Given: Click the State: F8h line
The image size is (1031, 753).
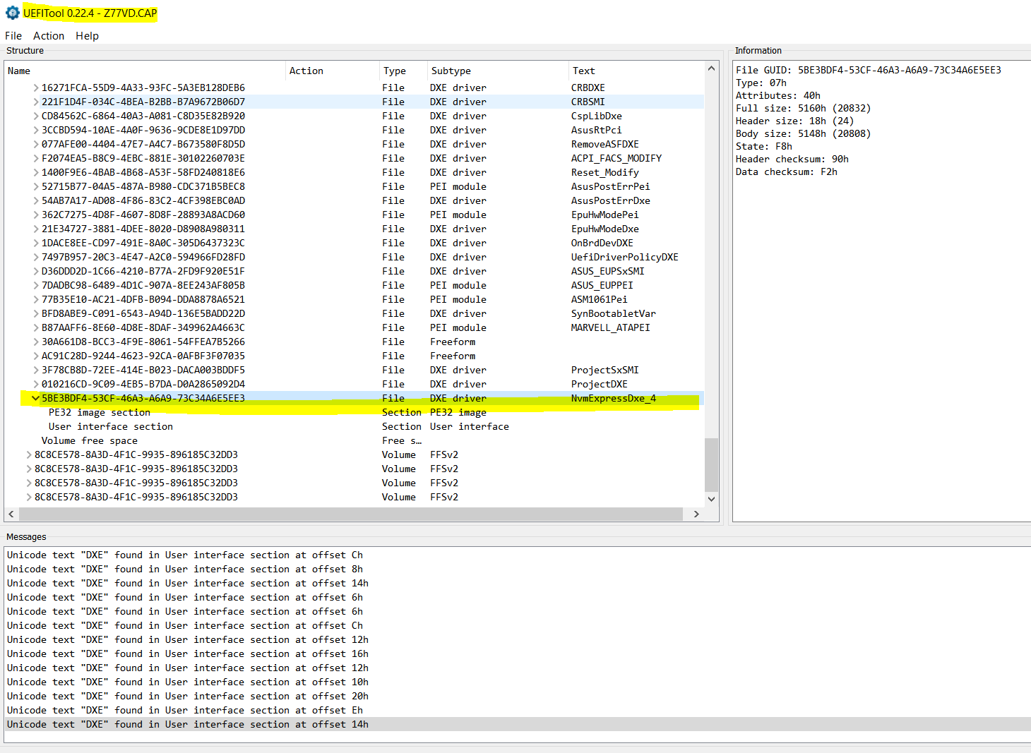Looking at the screenshot, I should [764, 146].
